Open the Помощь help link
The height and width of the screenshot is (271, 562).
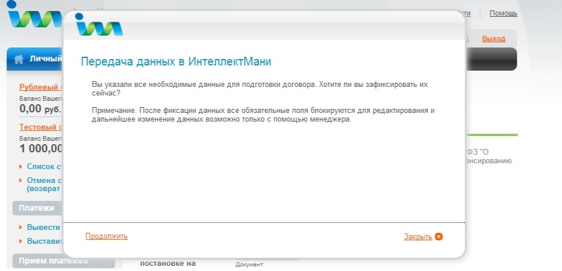tap(503, 13)
